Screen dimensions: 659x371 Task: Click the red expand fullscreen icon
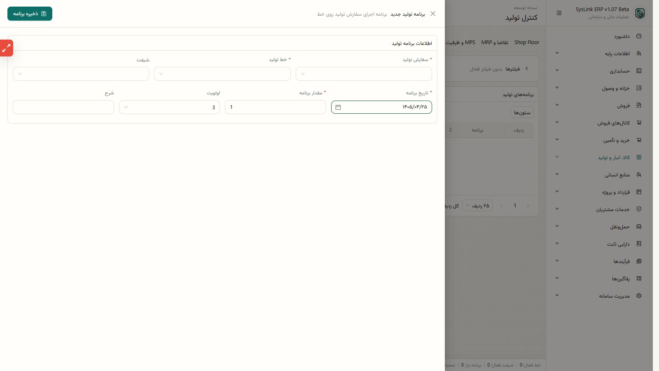pyautogui.click(x=6, y=48)
